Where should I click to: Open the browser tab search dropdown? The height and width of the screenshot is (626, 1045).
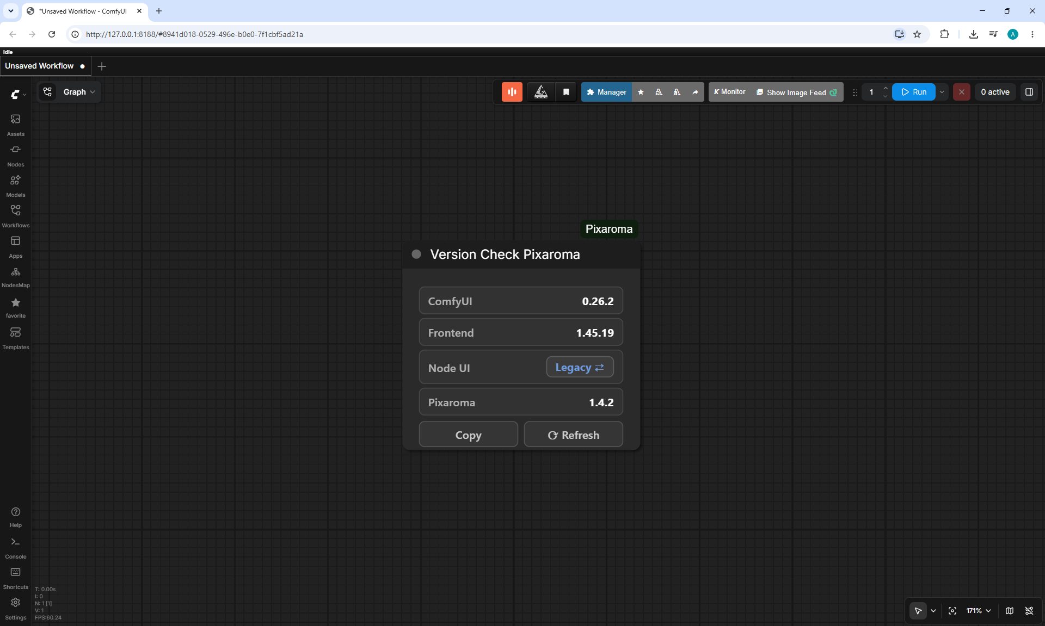[10, 11]
